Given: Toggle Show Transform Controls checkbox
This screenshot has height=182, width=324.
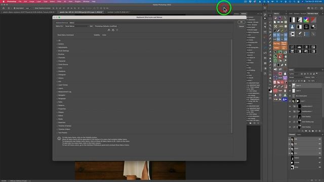Looking at the screenshot, I should (34, 8).
